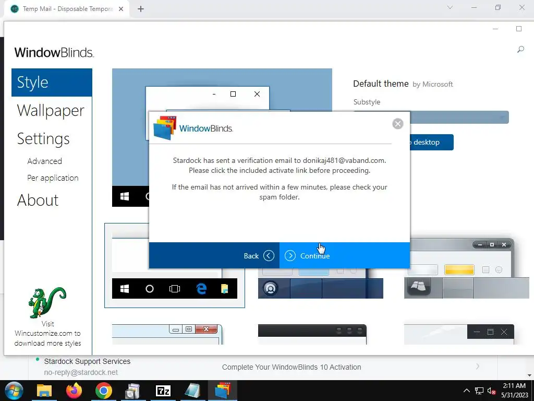Viewport: 534px width, 401px height.
Task: Visit Wincustomize.com to download more styles
Action: (x=47, y=334)
